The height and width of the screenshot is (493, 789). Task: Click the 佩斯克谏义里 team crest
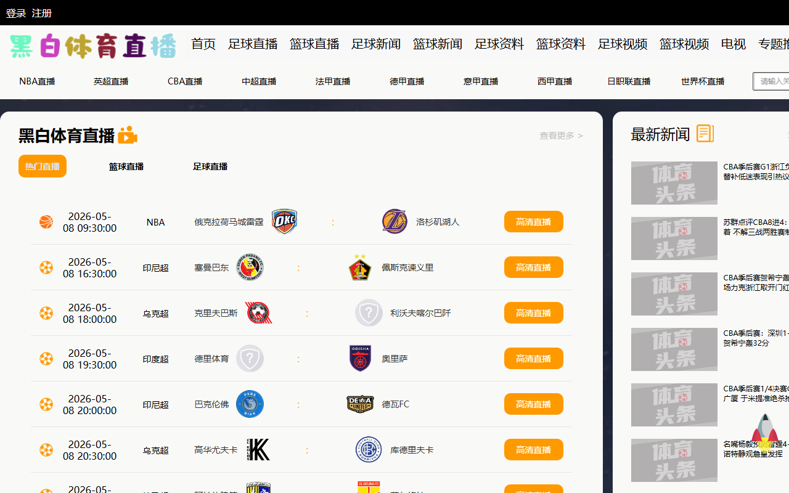click(x=360, y=267)
